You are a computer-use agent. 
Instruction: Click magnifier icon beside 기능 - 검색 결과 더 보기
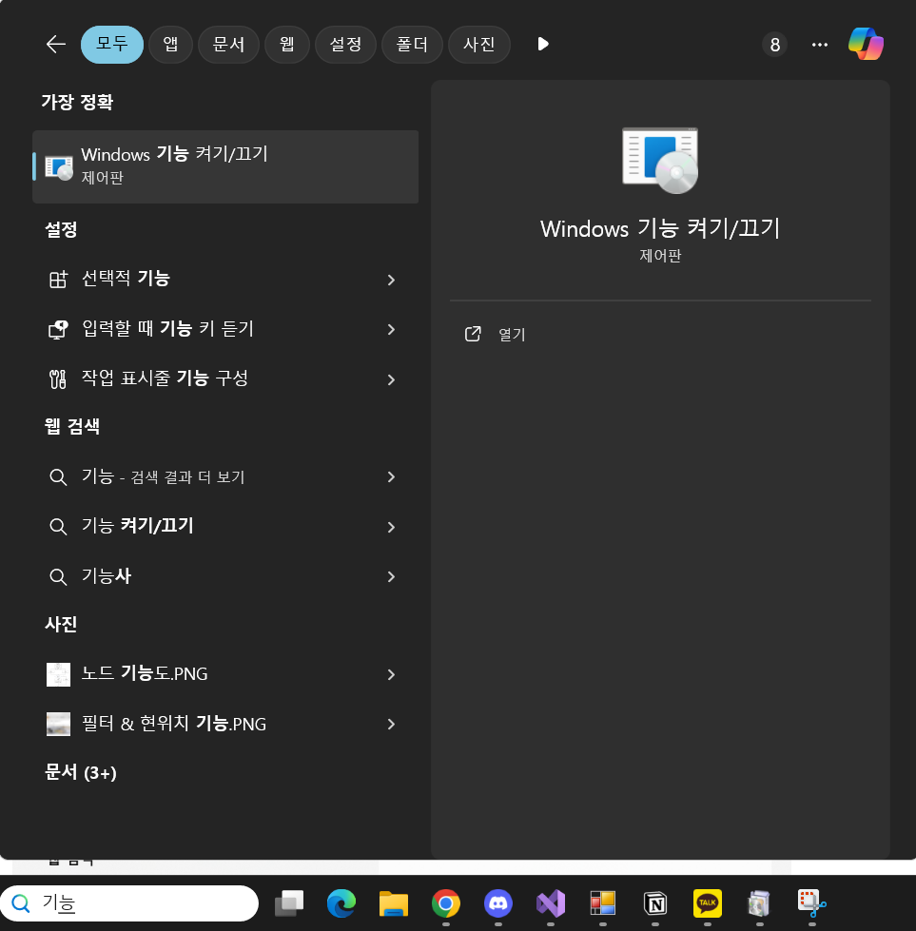(x=58, y=476)
